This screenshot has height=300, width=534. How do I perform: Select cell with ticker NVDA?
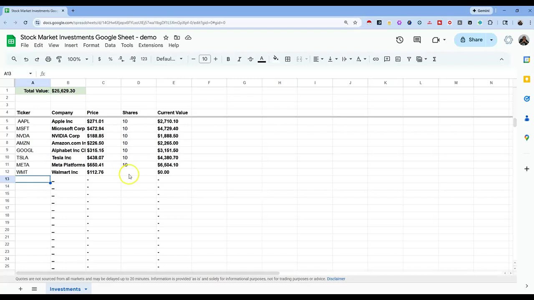point(33,136)
